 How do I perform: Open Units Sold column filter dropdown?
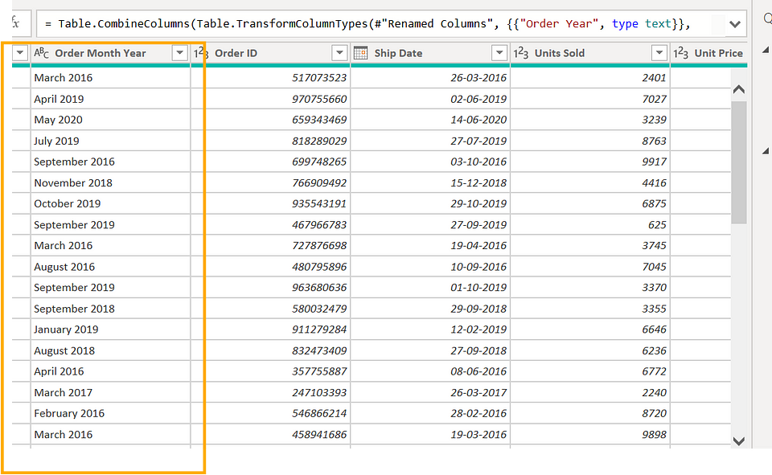pos(659,53)
